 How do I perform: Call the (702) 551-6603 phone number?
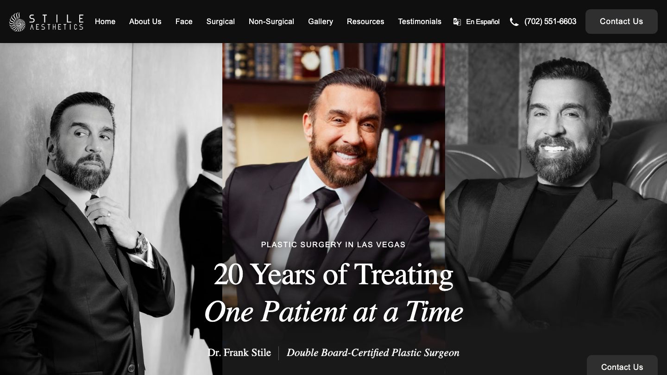point(550,21)
